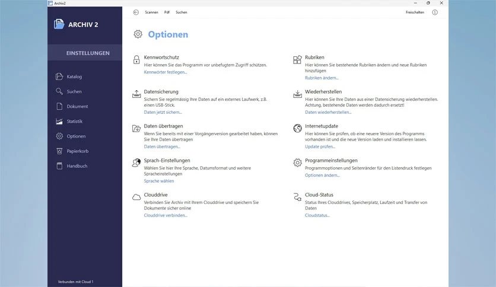Click the Dokument page icon in sidebar
Image resolution: width=496 pixels, height=287 pixels.
coord(59,106)
